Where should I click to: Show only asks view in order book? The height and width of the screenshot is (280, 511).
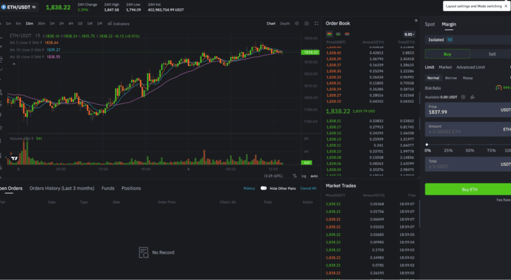click(x=347, y=34)
